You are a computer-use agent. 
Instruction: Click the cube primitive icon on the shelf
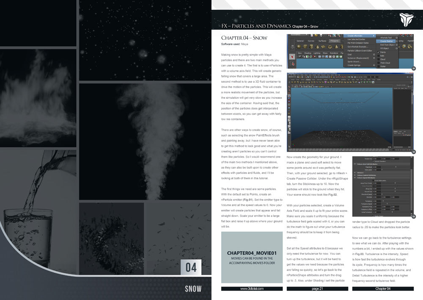[x=305, y=47]
